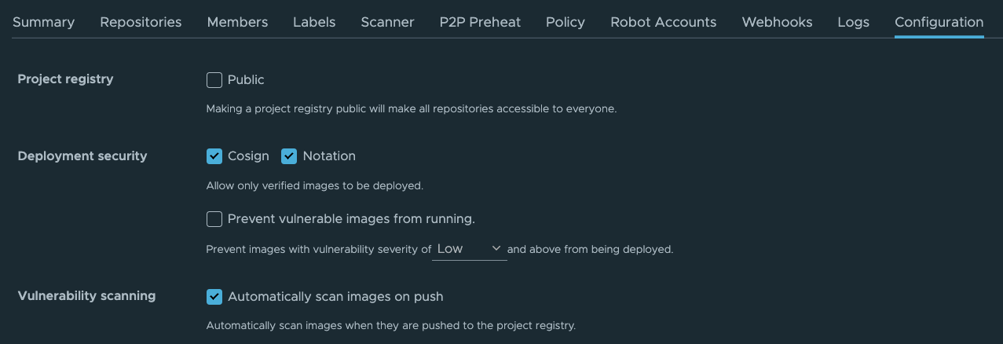Open the Webhooks tab
The height and width of the screenshot is (344, 1003).
coord(777,22)
